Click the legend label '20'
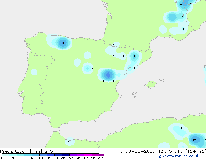 [x=56, y=158]
